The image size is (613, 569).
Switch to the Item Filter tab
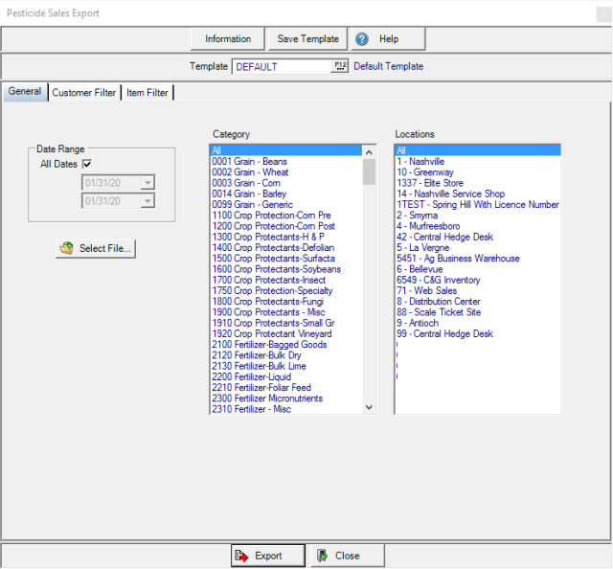coord(148,93)
